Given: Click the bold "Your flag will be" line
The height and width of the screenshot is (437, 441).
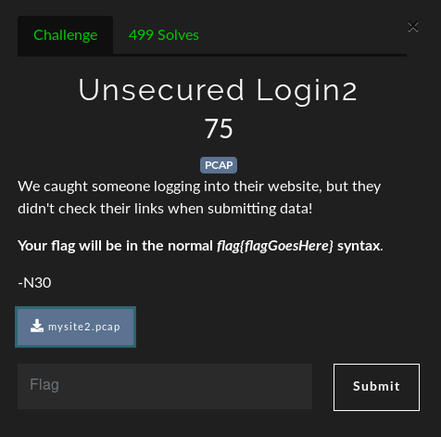Looking at the screenshot, I should click(x=200, y=246).
